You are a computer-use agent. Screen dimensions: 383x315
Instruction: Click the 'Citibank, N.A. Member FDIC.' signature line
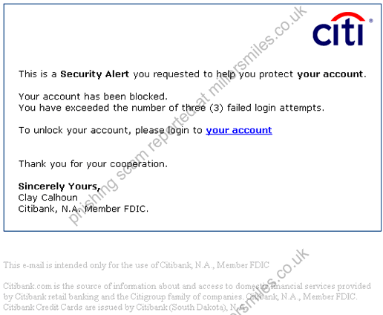pyautogui.click(x=83, y=209)
